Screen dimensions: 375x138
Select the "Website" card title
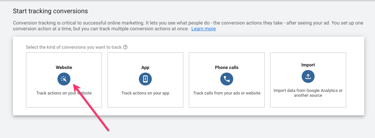point(64,68)
